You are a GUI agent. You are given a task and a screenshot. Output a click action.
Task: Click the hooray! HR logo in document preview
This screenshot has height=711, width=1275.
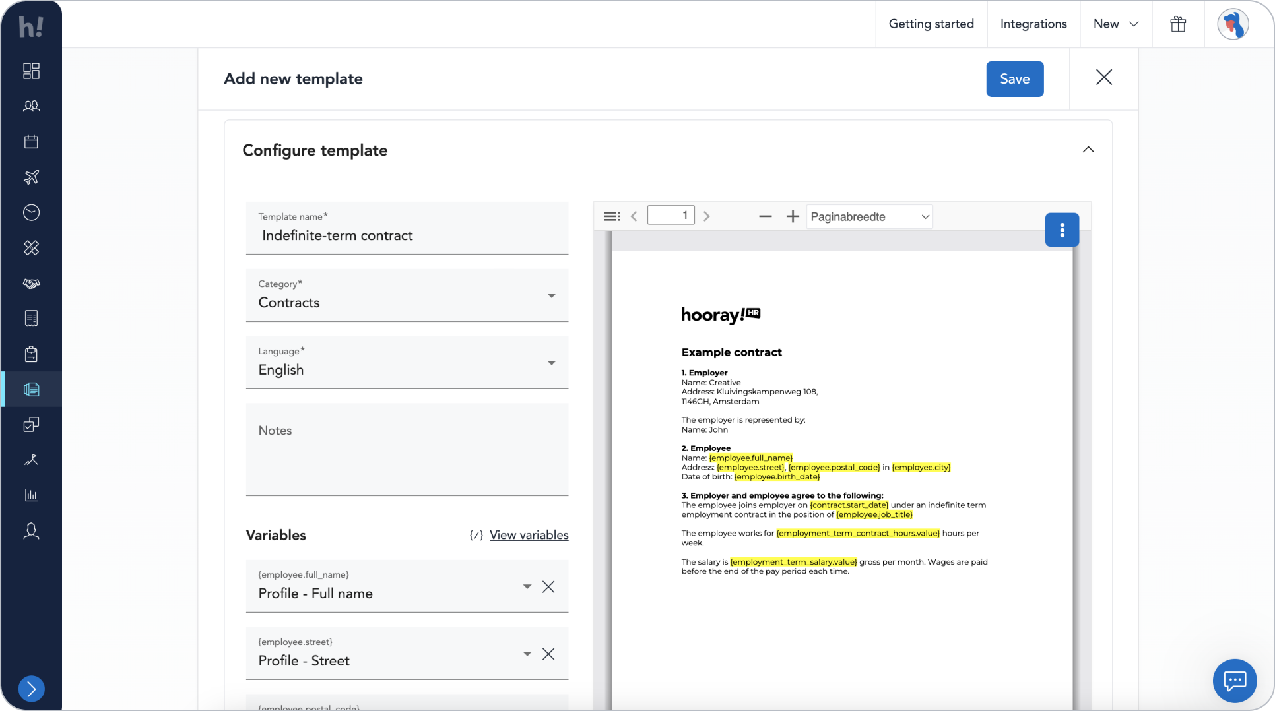coord(721,315)
